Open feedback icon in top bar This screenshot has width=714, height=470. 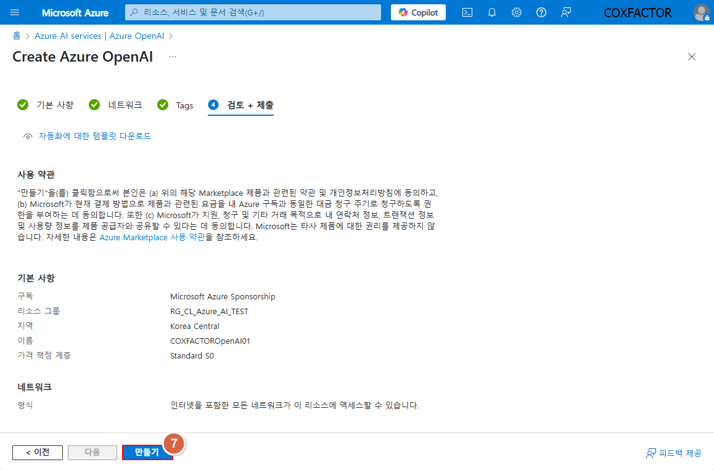[565, 12]
